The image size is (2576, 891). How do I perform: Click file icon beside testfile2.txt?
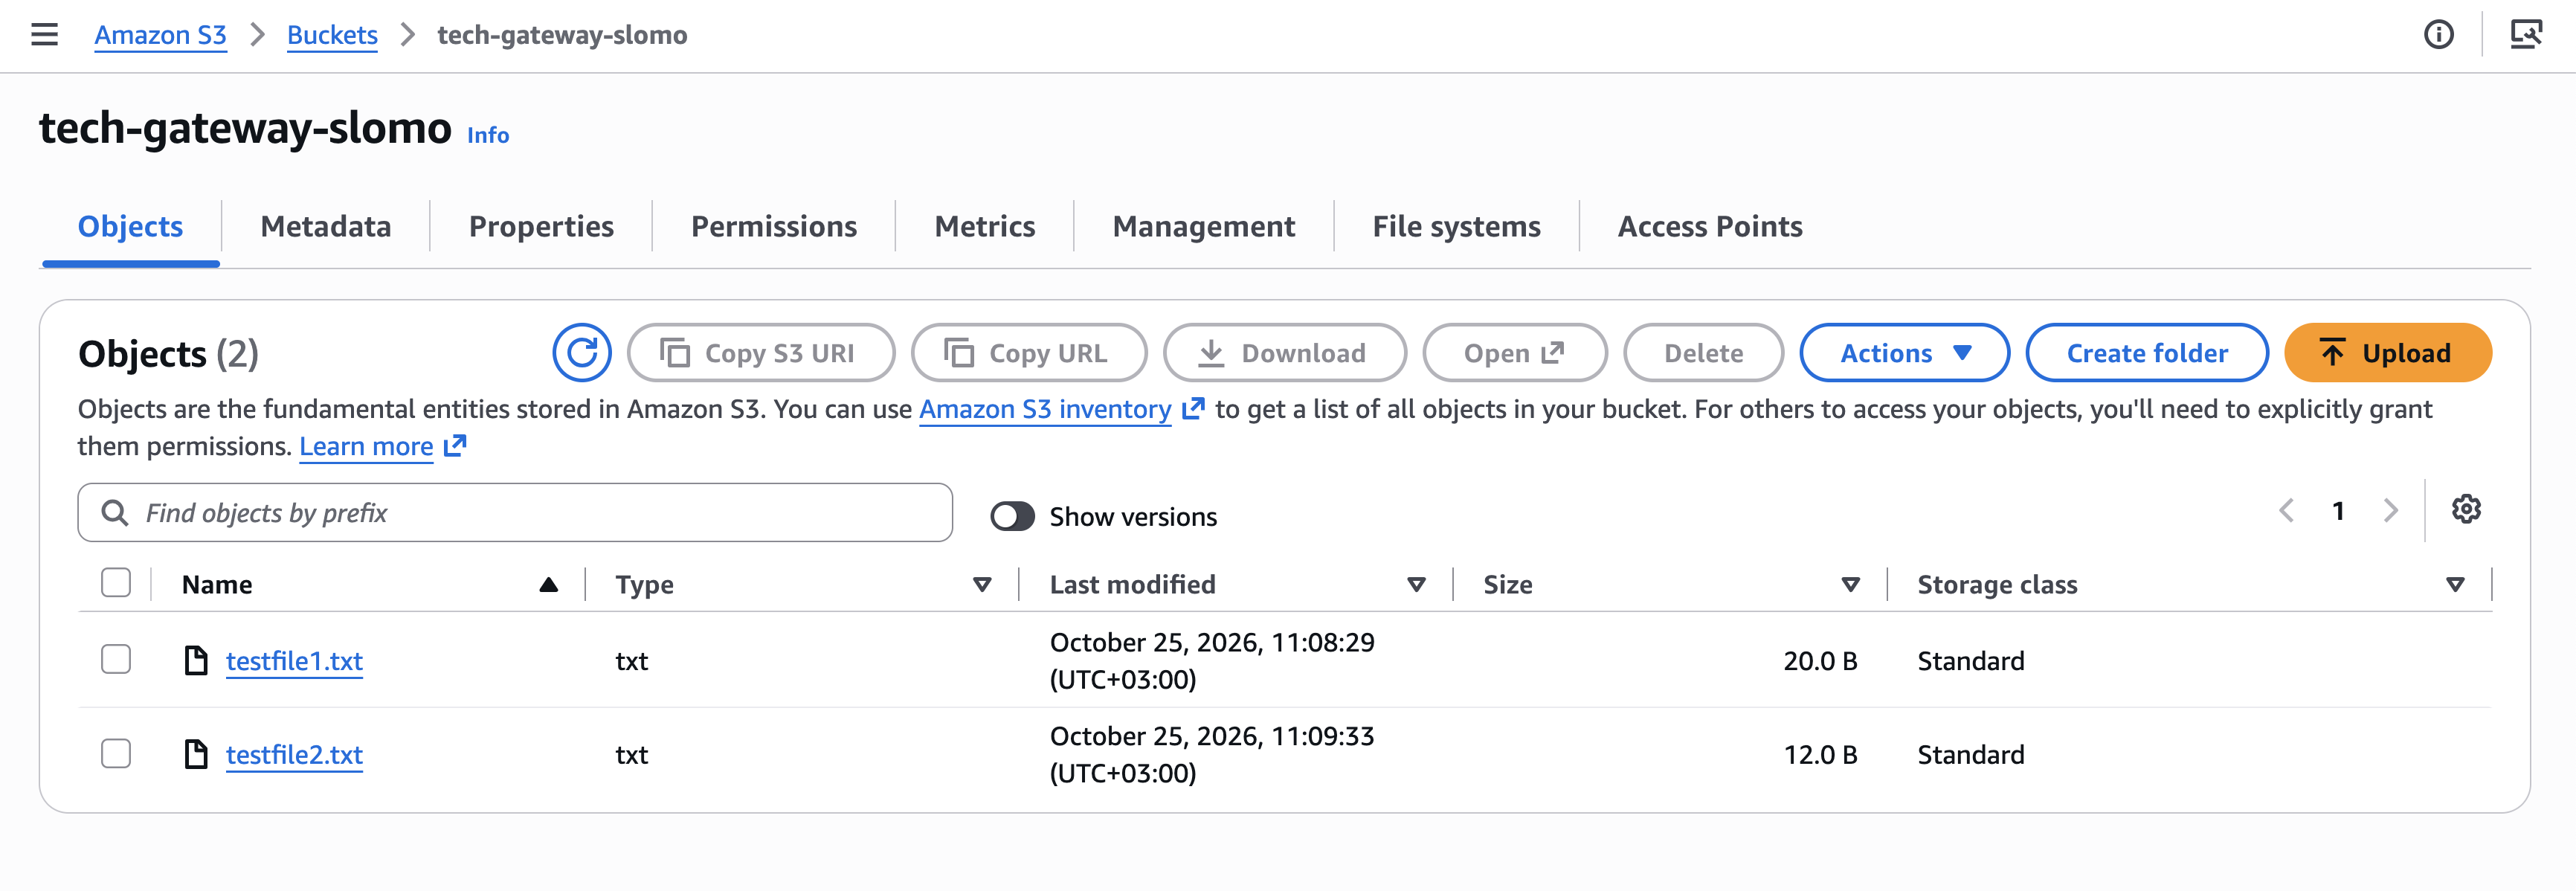point(196,755)
